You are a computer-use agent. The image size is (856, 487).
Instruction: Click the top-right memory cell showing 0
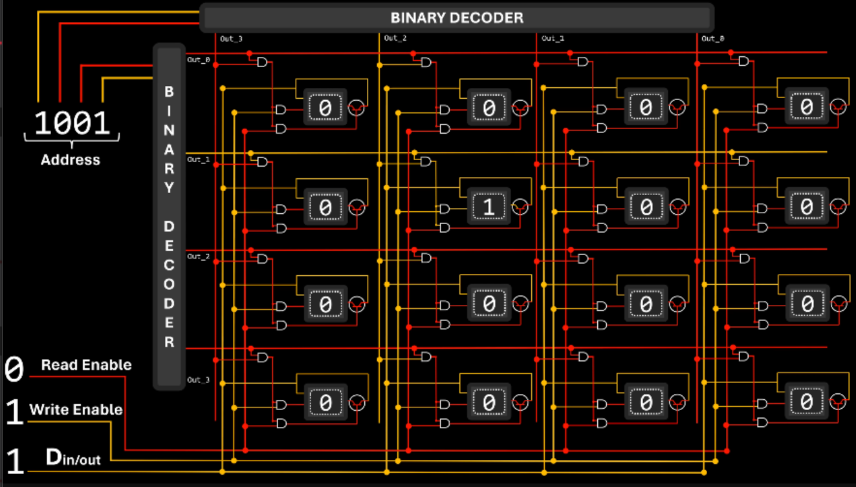pyautogui.click(x=806, y=107)
